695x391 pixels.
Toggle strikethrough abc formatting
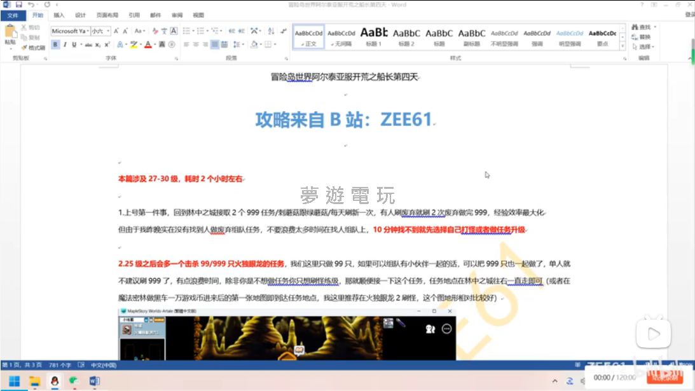point(88,45)
